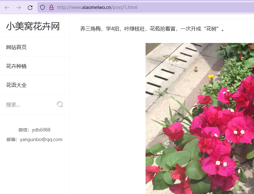254x194 pixels.
Task: Reload the current page
Action: [x=30, y=7]
